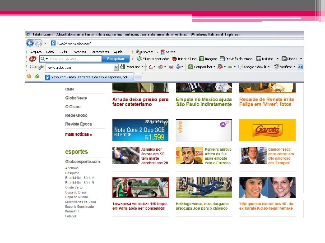Select the Globo.com browser tab
The image size is (325, 243).
coord(89,77)
